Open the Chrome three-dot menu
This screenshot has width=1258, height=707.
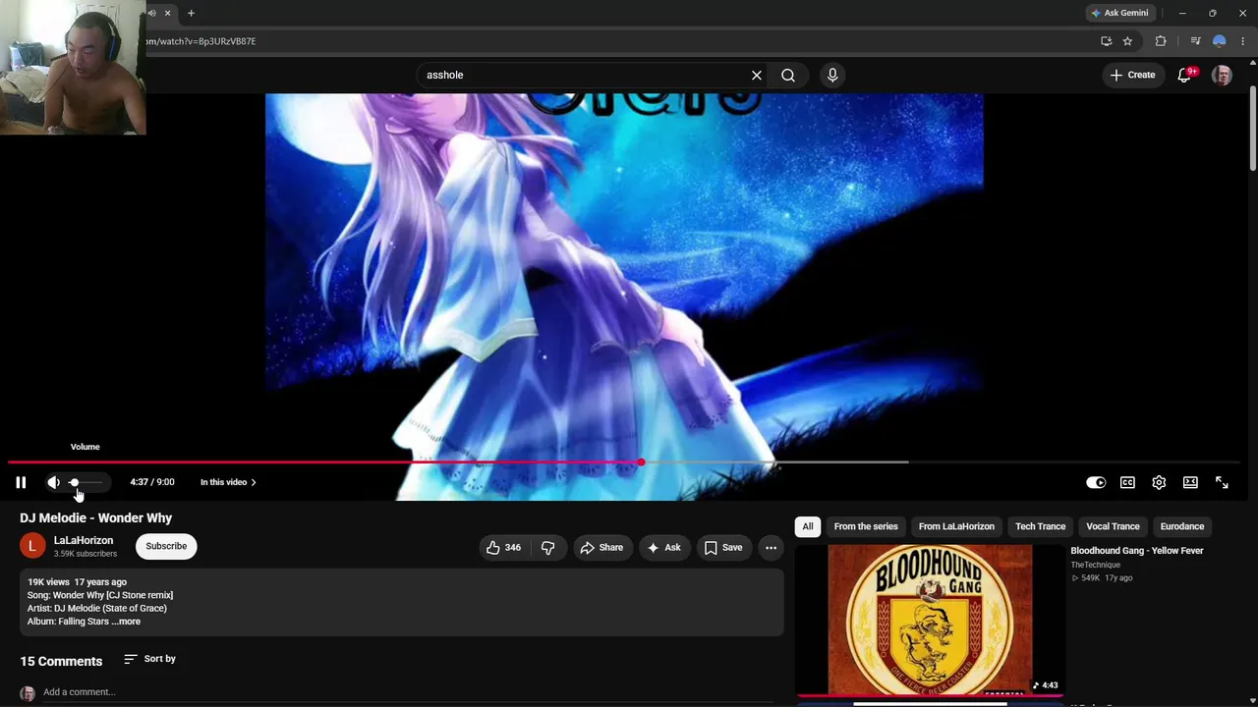1243,41
